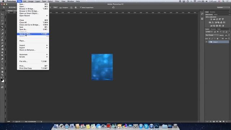
Task: Click the background color swatch
Action: tap(3, 81)
